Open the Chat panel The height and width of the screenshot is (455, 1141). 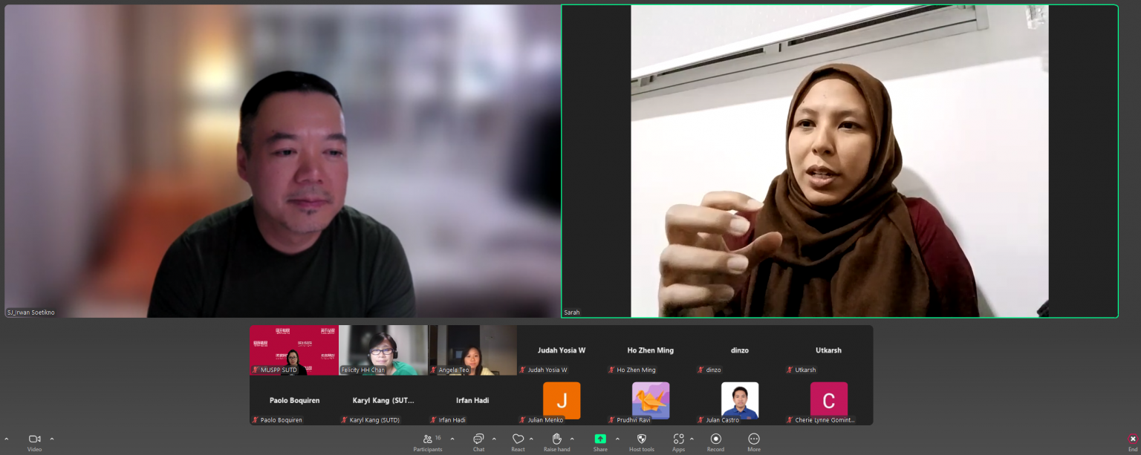478,439
